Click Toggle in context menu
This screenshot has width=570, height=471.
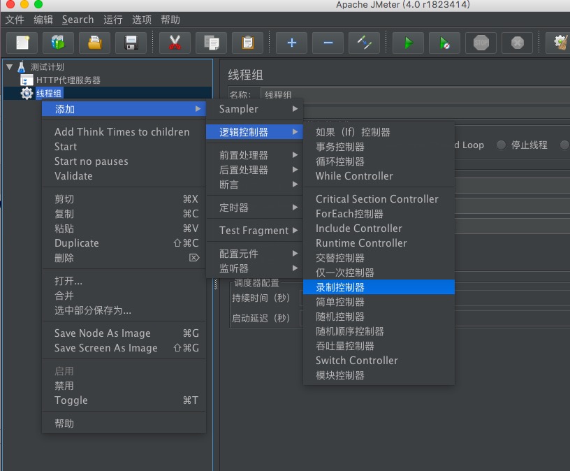124,400
